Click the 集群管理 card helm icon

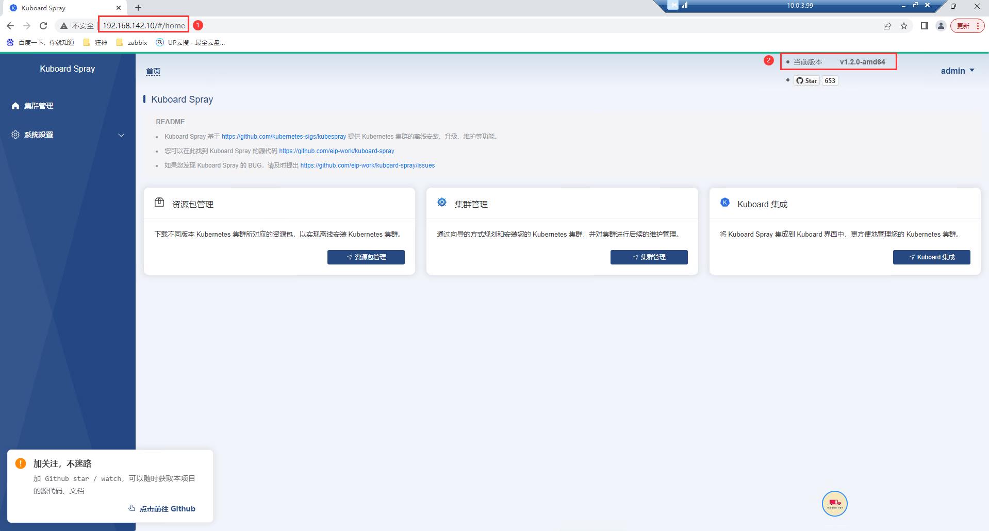pyautogui.click(x=442, y=202)
